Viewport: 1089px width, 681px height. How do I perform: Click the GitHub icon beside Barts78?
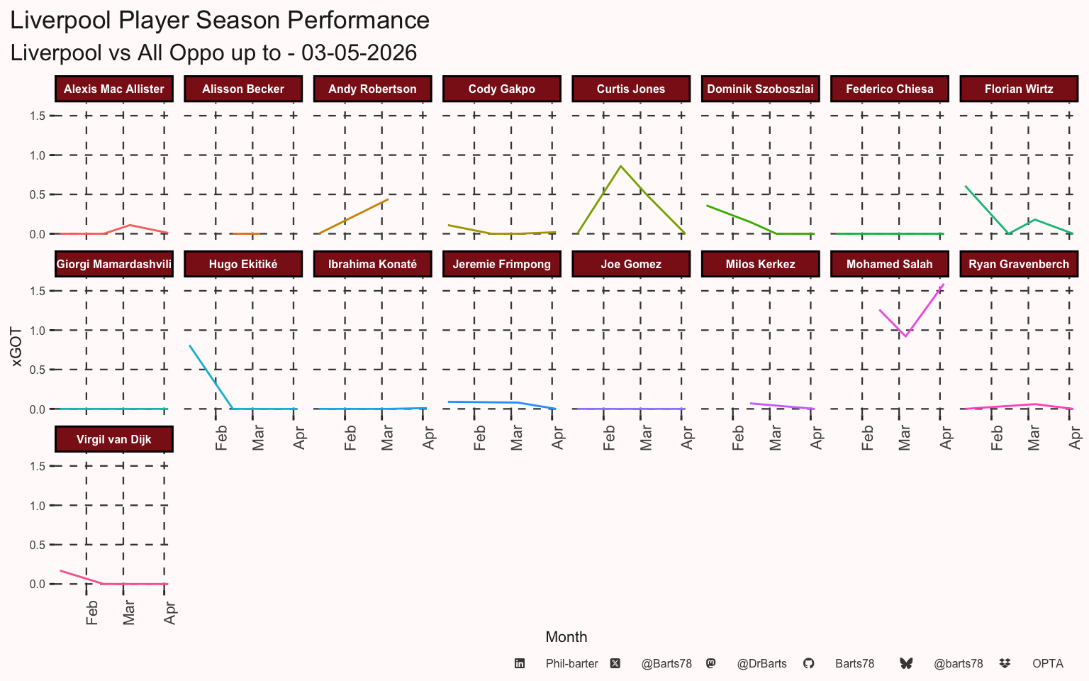(x=809, y=663)
